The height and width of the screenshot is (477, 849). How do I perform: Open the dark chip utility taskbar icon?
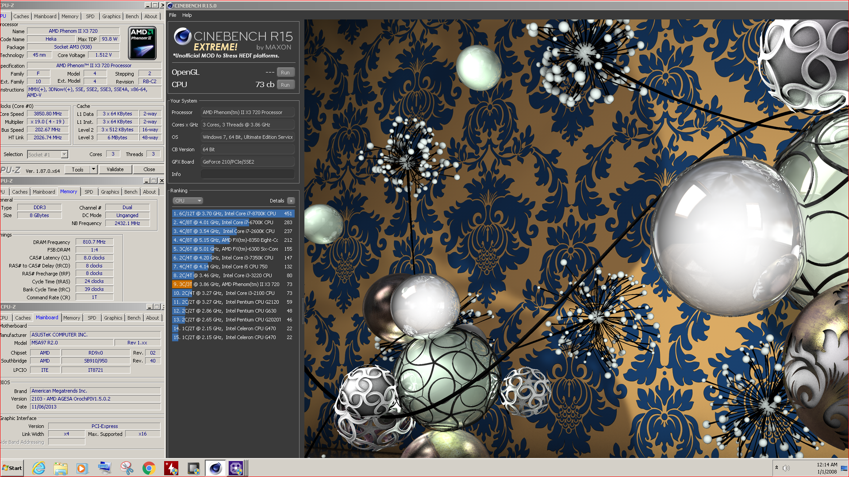(x=193, y=468)
